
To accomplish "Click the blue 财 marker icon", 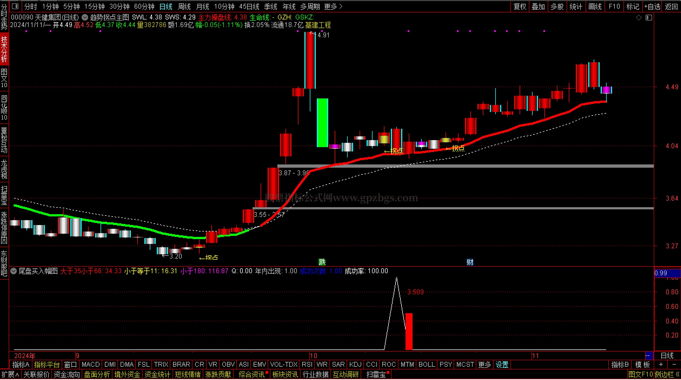I will (470, 262).
